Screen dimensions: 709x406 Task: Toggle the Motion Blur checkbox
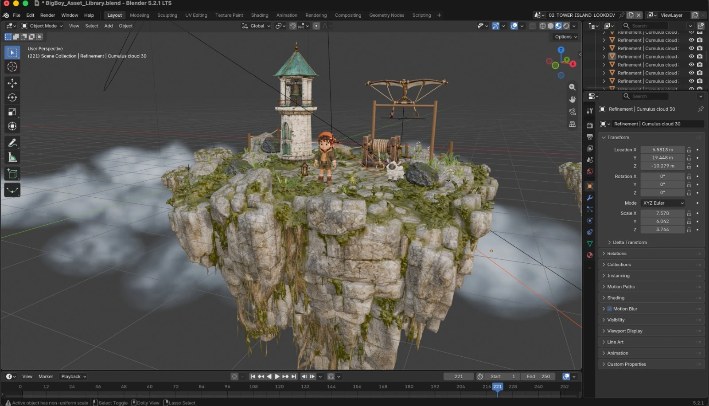[x=609, y=309]
